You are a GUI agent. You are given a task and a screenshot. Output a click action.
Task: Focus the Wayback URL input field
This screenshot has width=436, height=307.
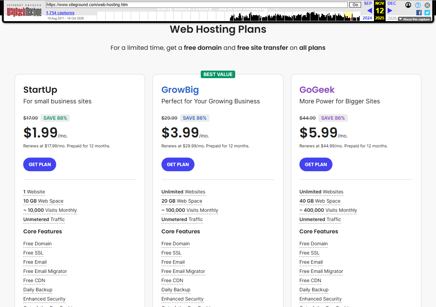tap(197, 5)
